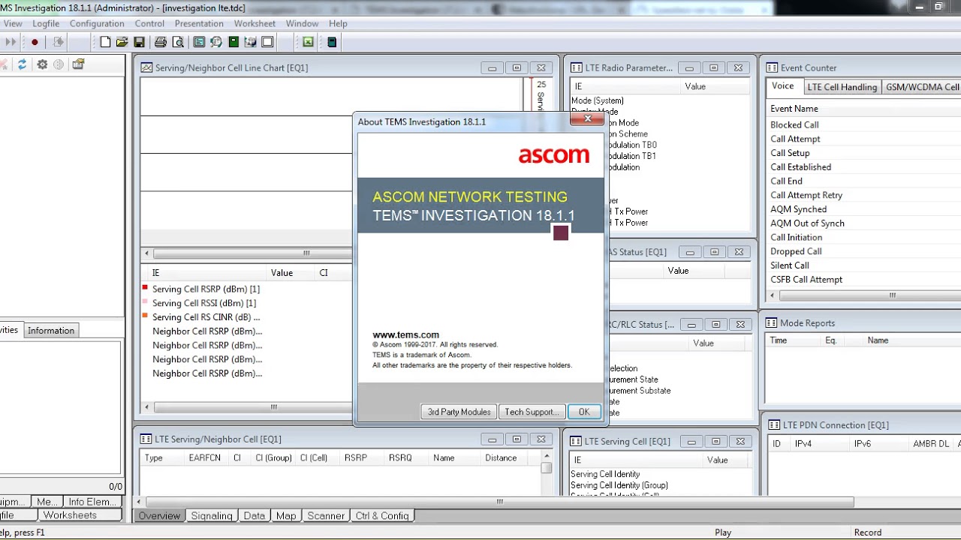Switch to the LTE Cell Handling tab
The image size is (961, 540).
coord(842,87)
